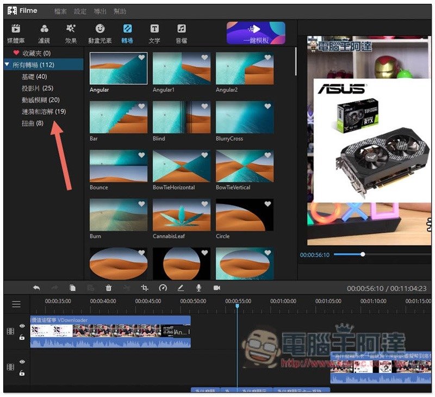Select the crop tool in timeline toolbar
The width and height of the screenshot is (435, 397).
(145, 288)
